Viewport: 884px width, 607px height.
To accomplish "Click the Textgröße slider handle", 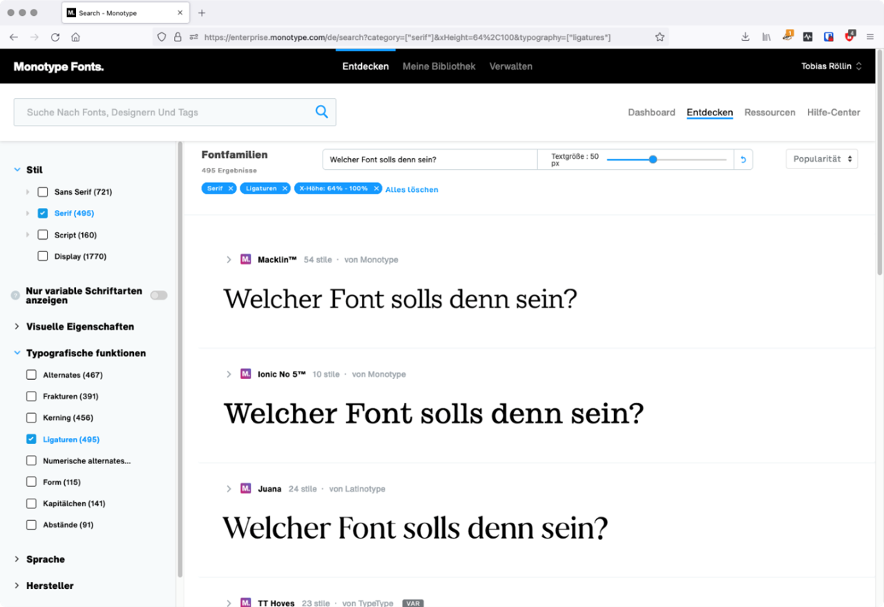I will [653, 160].
